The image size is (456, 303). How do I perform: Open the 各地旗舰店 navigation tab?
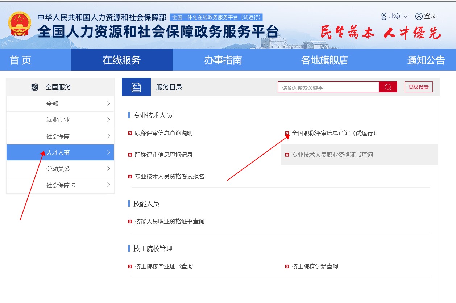point(324,60)
